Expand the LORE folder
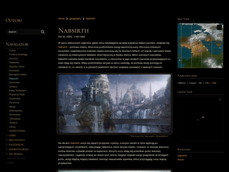This screenshot has width=229, height=172. pos(12,135)
